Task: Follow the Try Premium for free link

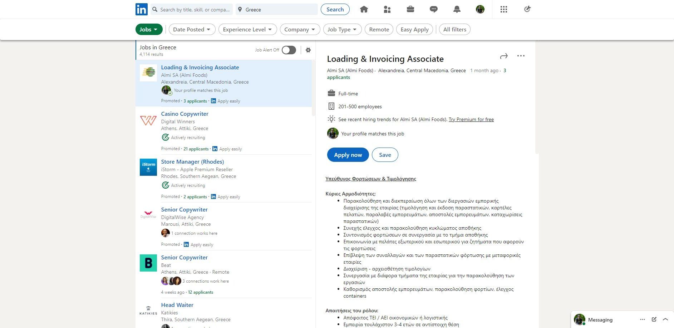Action: 471,119
